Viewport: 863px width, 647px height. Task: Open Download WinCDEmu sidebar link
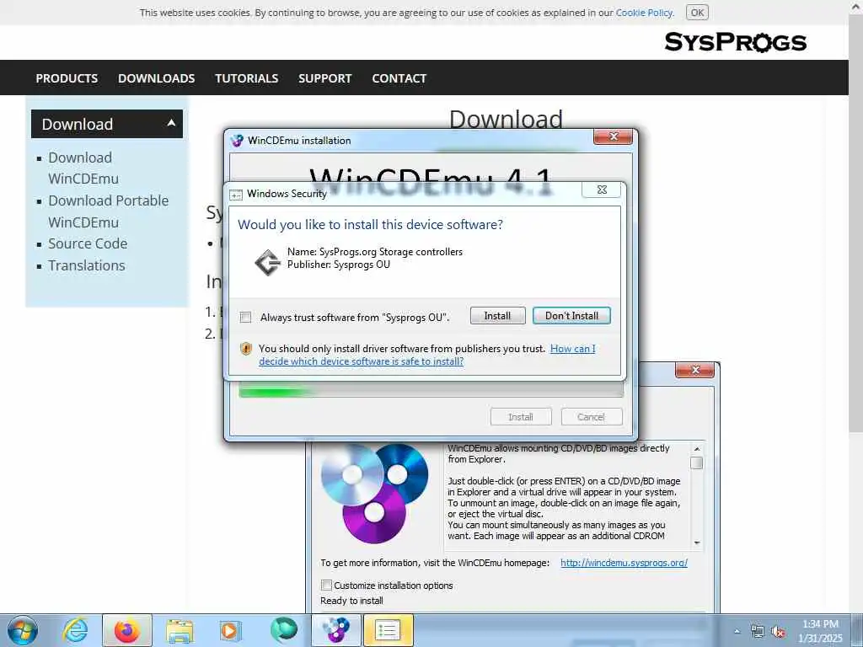[x=83, y=168]
